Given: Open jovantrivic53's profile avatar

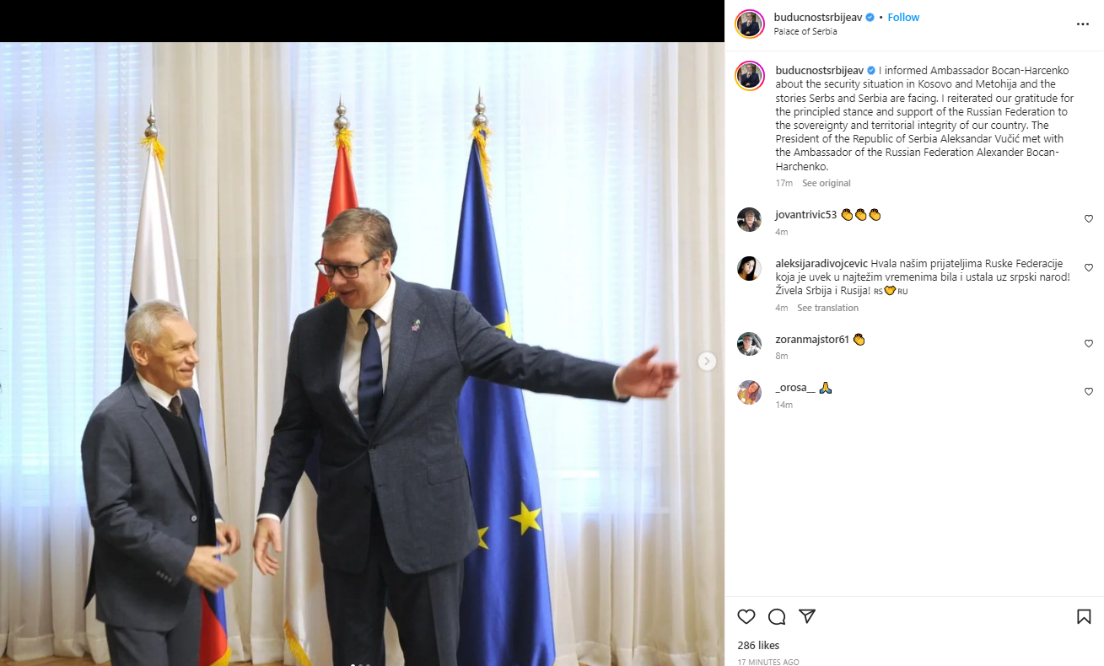Looking at the screenshot, I should (750, 219).
